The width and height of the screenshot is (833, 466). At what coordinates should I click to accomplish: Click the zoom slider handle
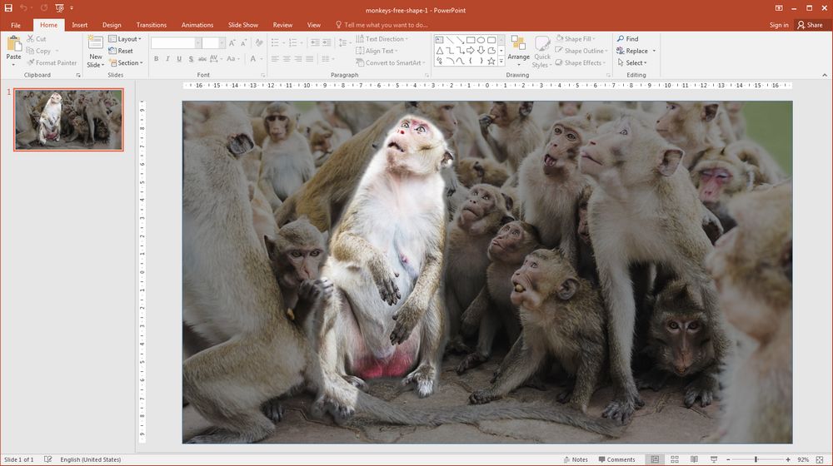[756, 459]
